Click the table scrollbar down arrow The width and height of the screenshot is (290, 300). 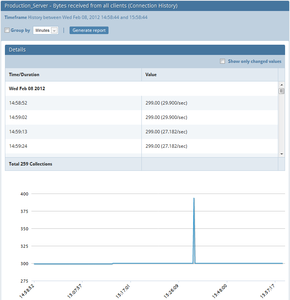pos(282,154)
